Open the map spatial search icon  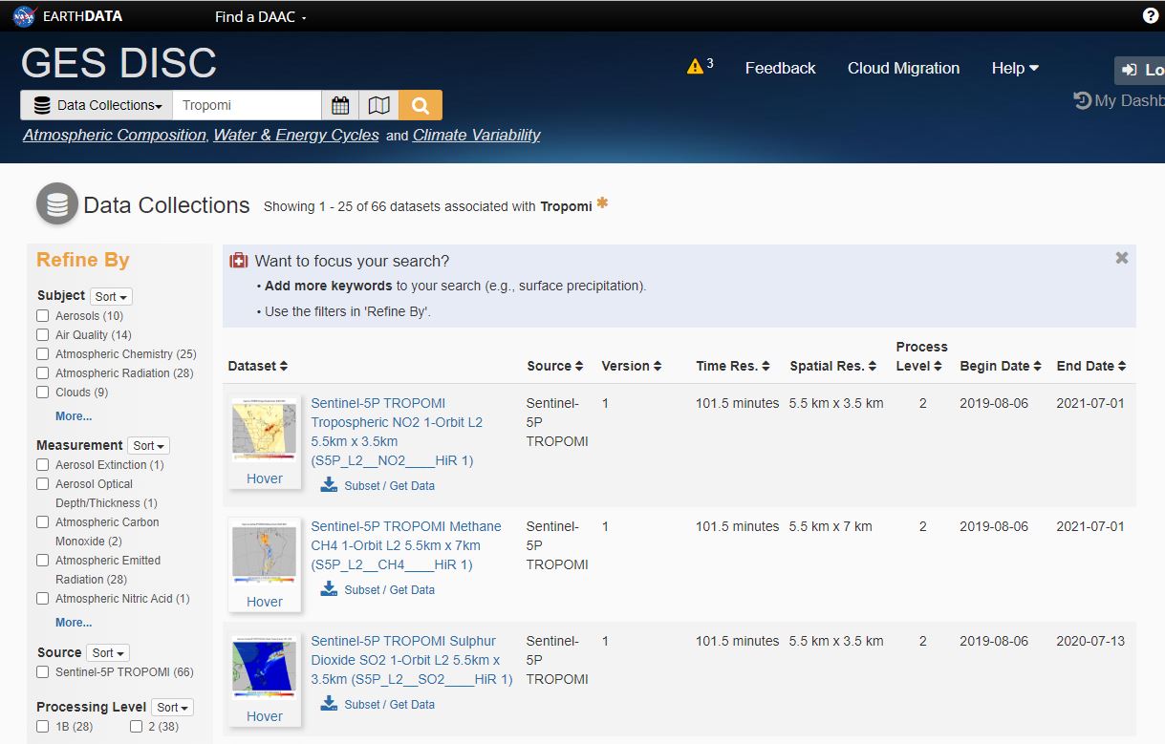click(379, 105)
